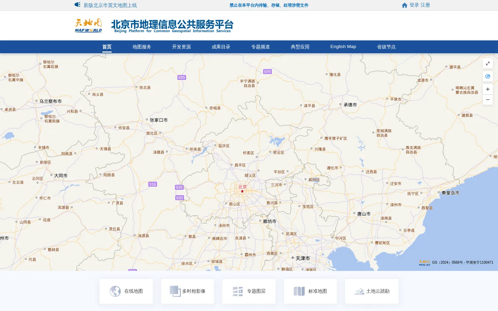Image resolution: width=498 pixels, height=311 pixels.
Task: Click the 注册 register link
Action: coord(425,5)
